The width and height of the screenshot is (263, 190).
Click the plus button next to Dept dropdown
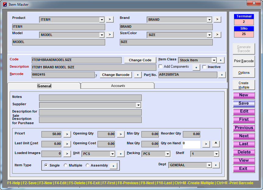(216, 165)
